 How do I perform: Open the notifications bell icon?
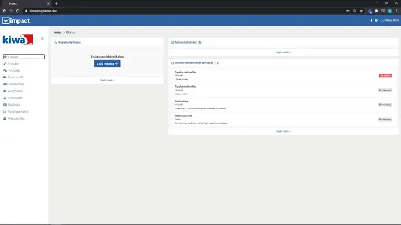(371, 20)
